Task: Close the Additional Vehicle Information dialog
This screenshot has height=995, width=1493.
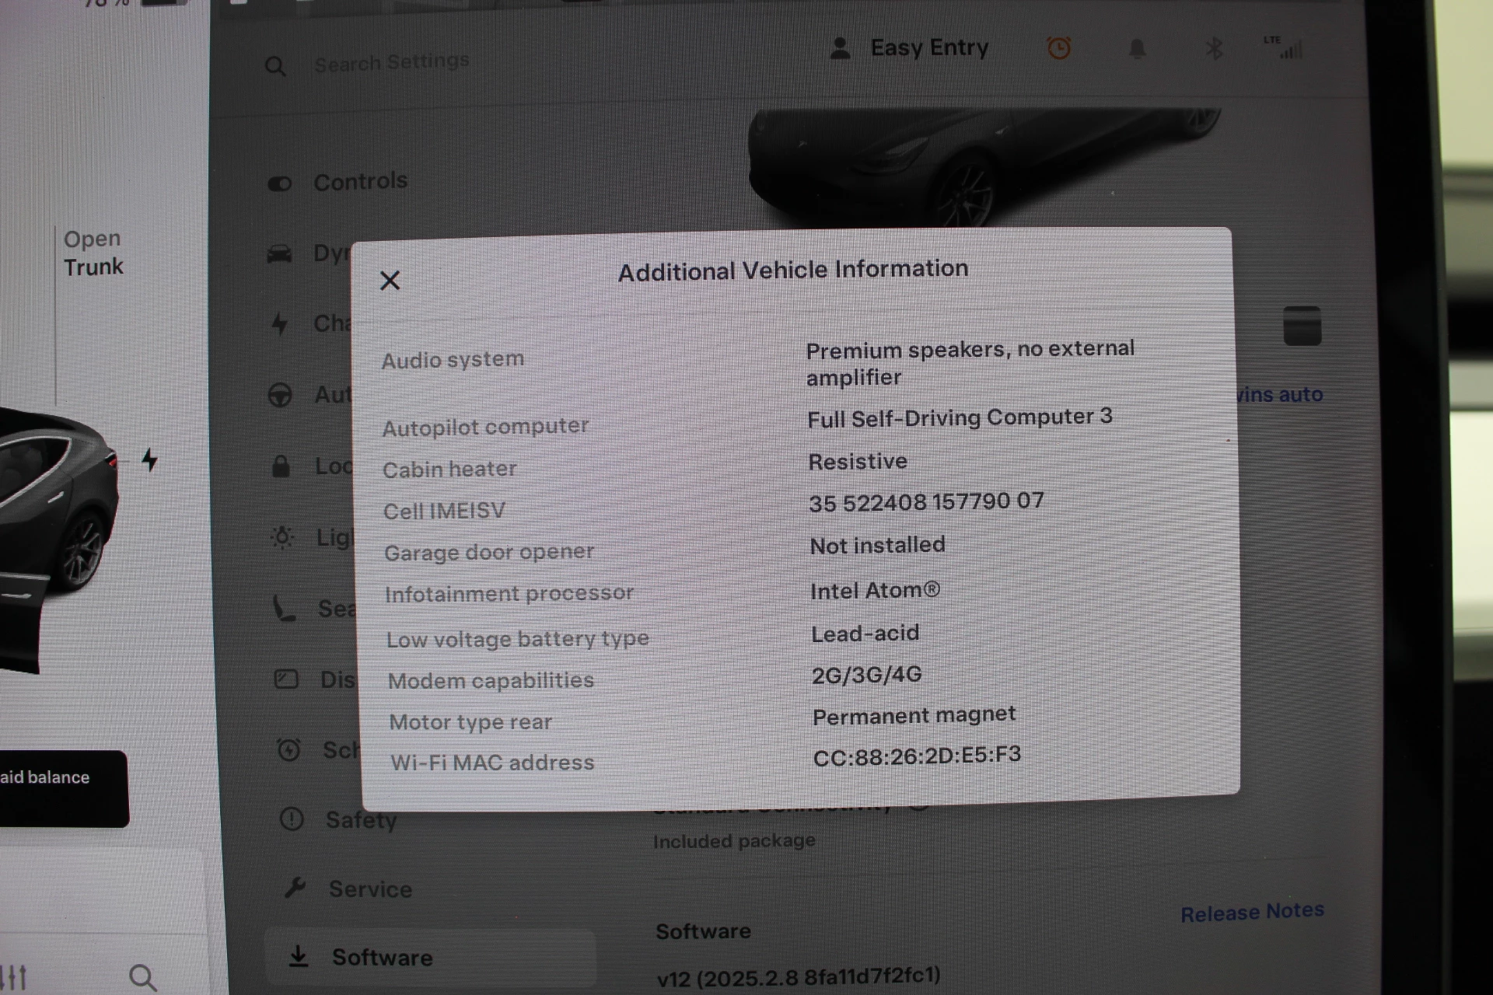Action: pyautogui.click(x=390, y=280)
